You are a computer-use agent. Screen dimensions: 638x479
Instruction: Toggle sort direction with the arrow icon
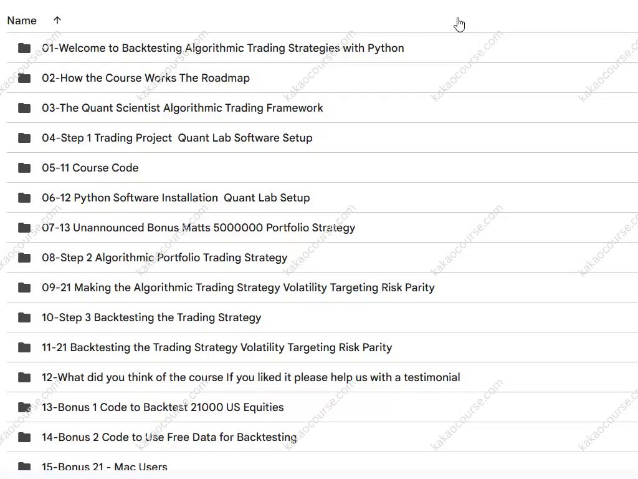coord(57,21)
